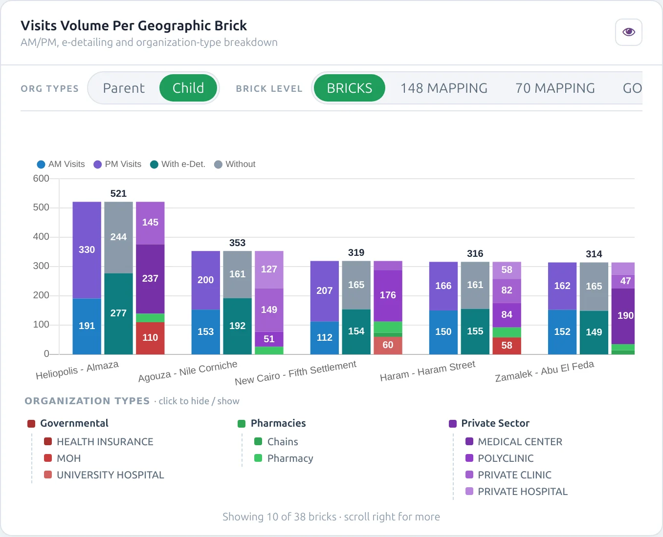Toggle Pharmacy organization type

click(284, 458)
